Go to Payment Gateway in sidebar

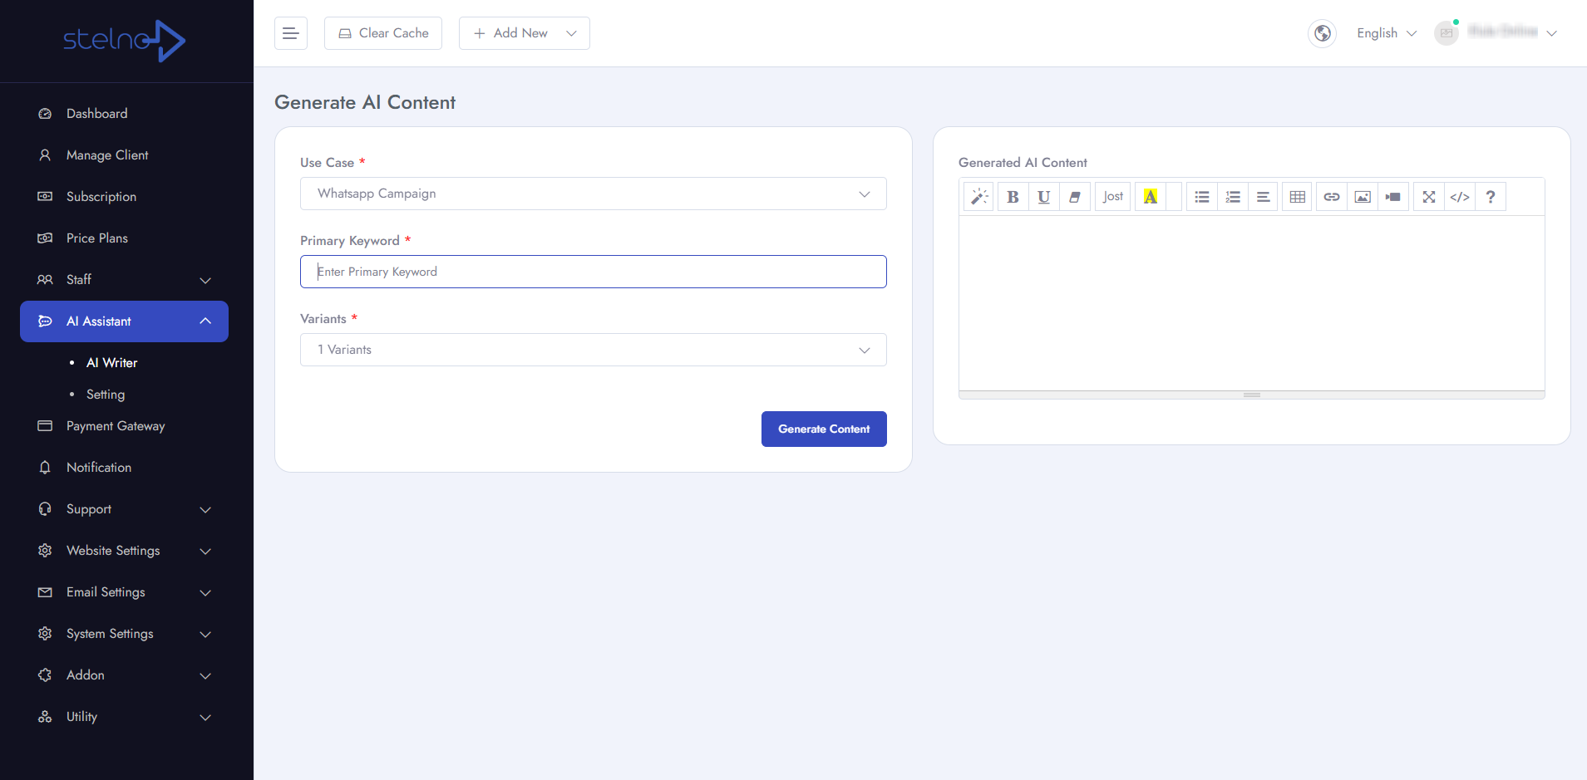point(116,426)
